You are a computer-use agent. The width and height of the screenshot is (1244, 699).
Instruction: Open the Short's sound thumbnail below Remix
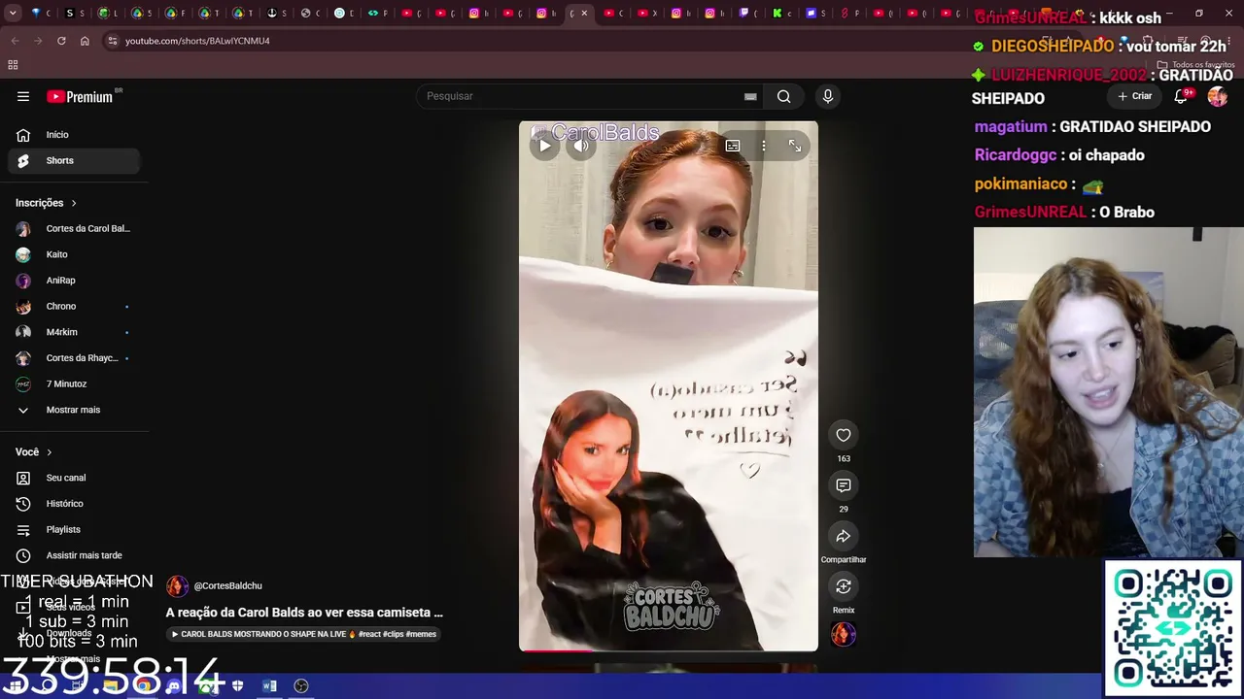(x=844, y=635)
